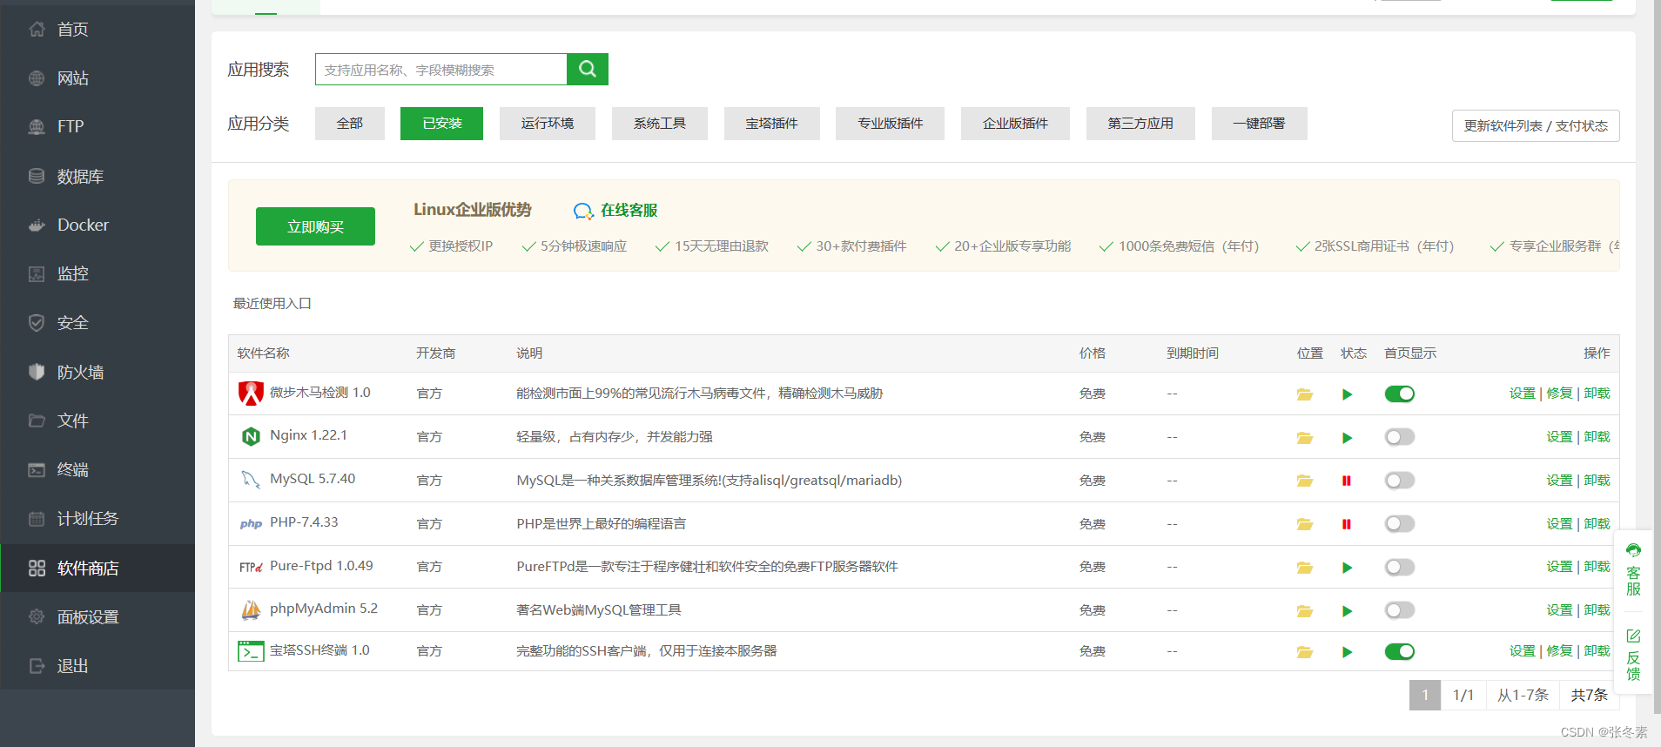Open folder location for Nginx 1.22.1
1661x747 pixels.
coord(1304,438)
